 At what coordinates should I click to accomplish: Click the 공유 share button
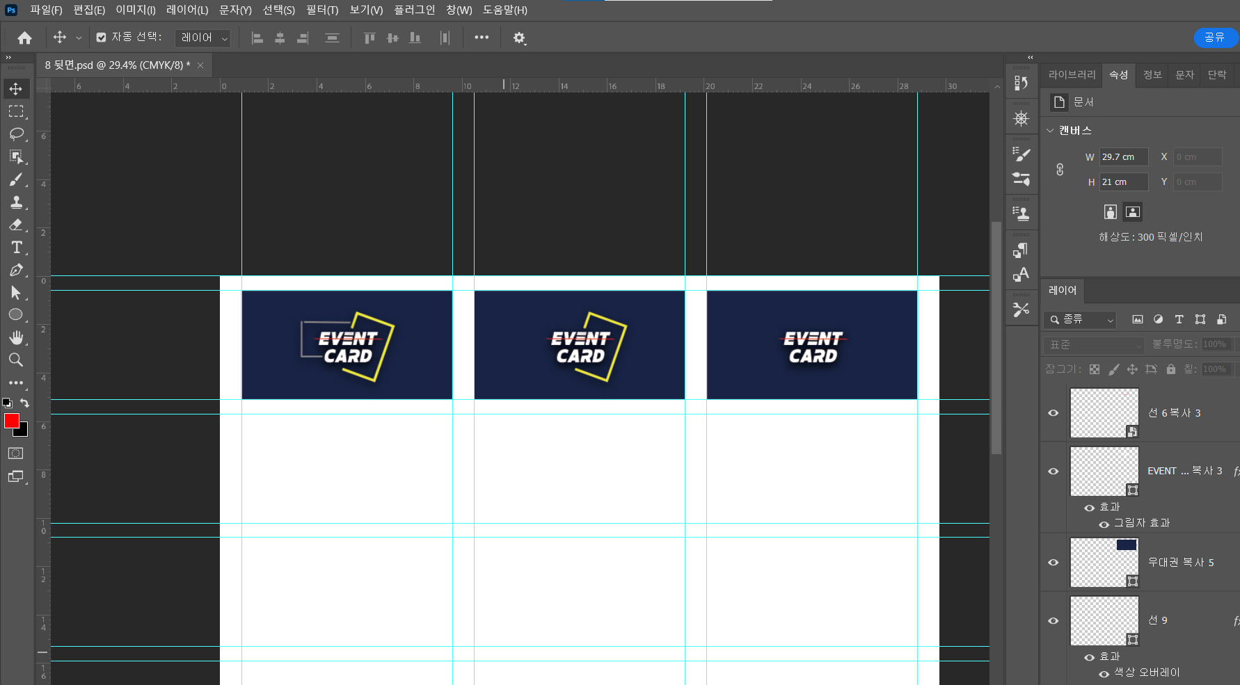[1214, 38]
